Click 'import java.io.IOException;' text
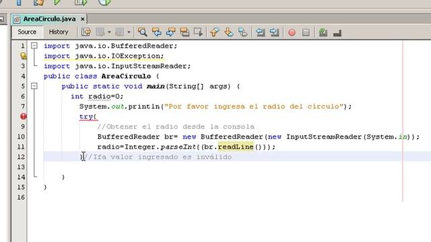 click(104, 56)
